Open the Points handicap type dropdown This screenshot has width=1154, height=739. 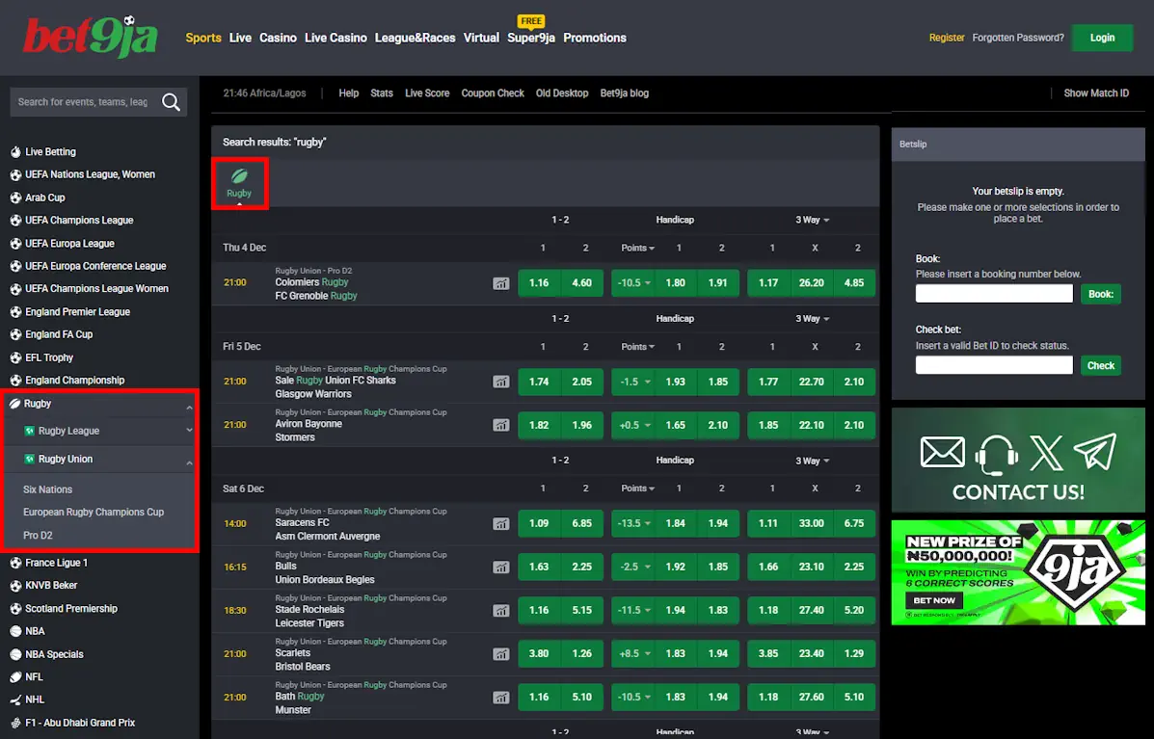click(636, 248)
